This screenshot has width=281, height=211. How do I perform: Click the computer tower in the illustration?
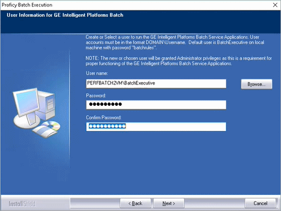click(47, 105)
